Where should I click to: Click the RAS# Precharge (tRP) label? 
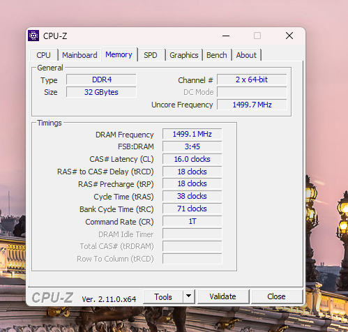(x=116, y=184)
